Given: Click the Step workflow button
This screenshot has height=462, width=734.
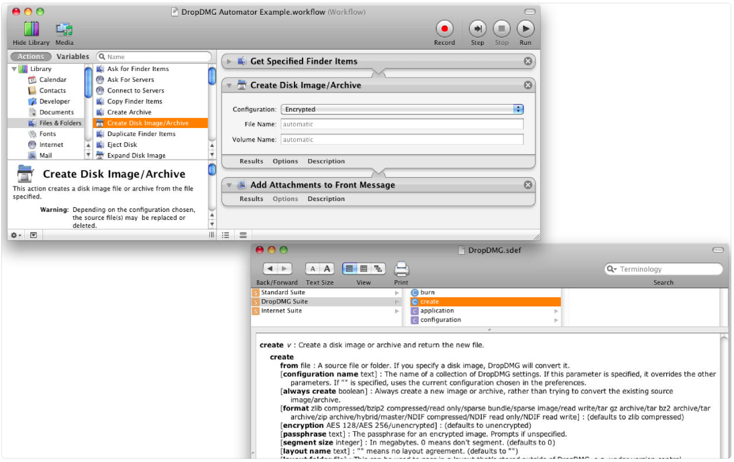Looking at the screenshot, I should [478, 29].
